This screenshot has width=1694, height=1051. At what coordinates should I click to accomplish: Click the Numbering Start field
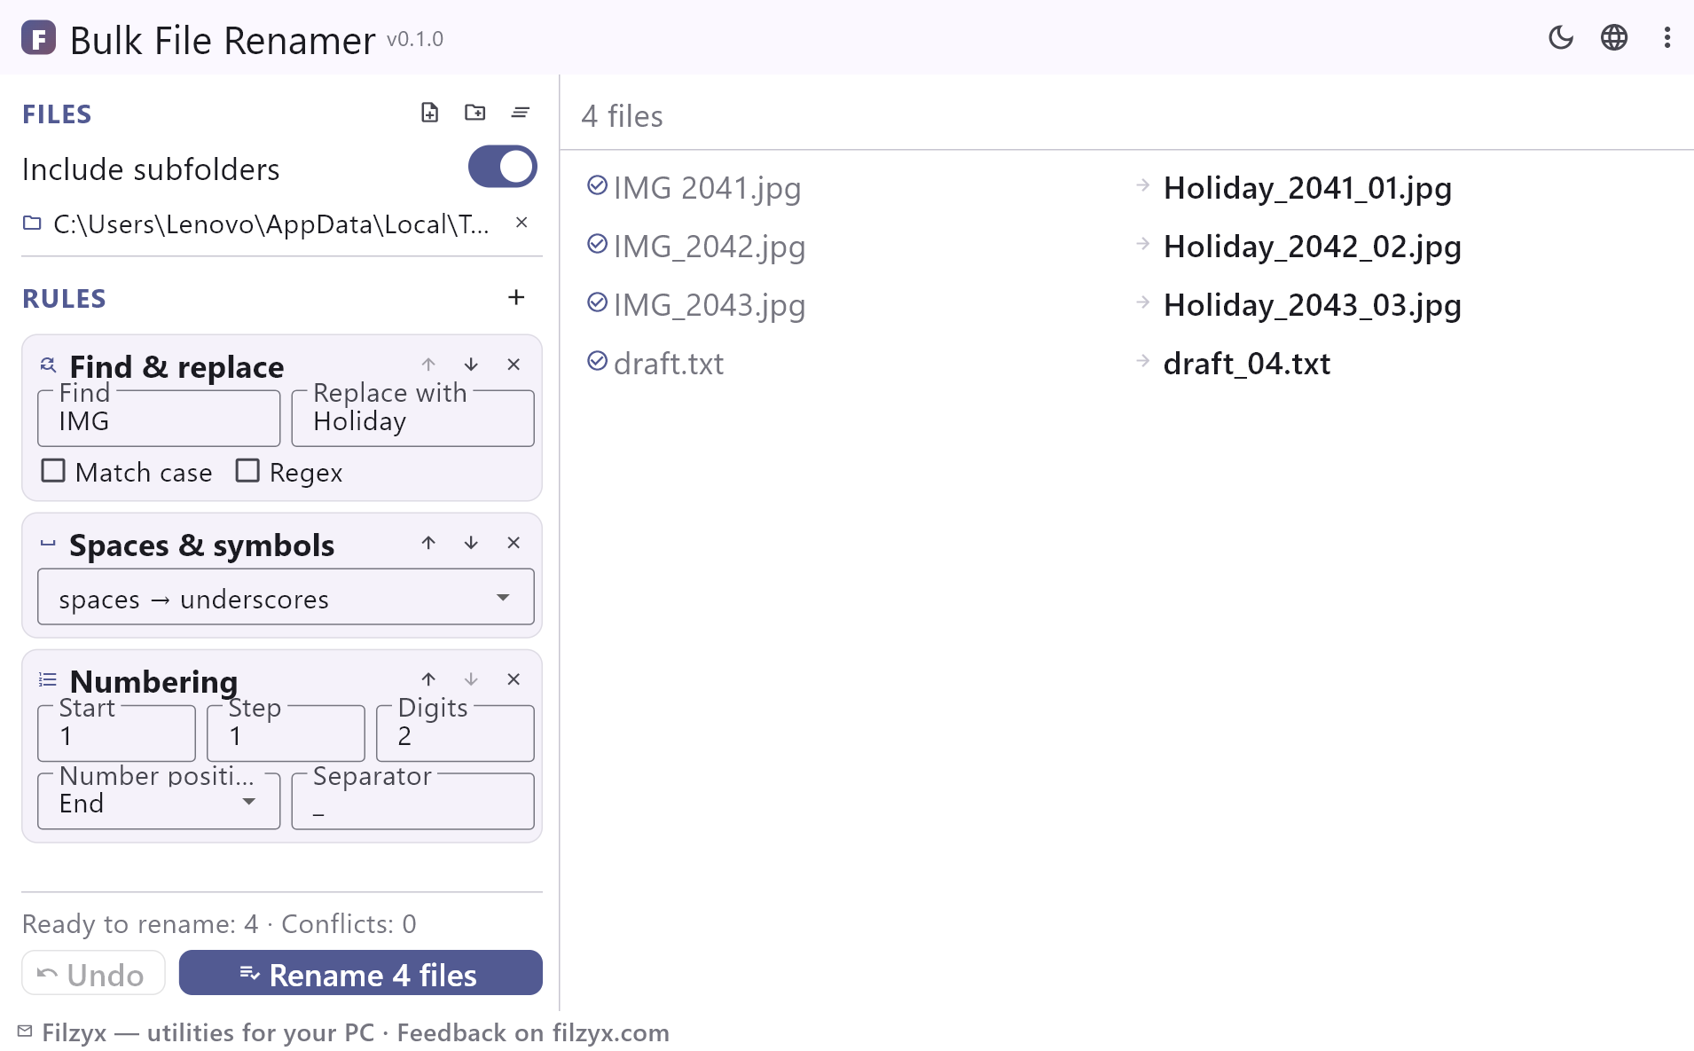pyautogui.click(x=116, y=733)
